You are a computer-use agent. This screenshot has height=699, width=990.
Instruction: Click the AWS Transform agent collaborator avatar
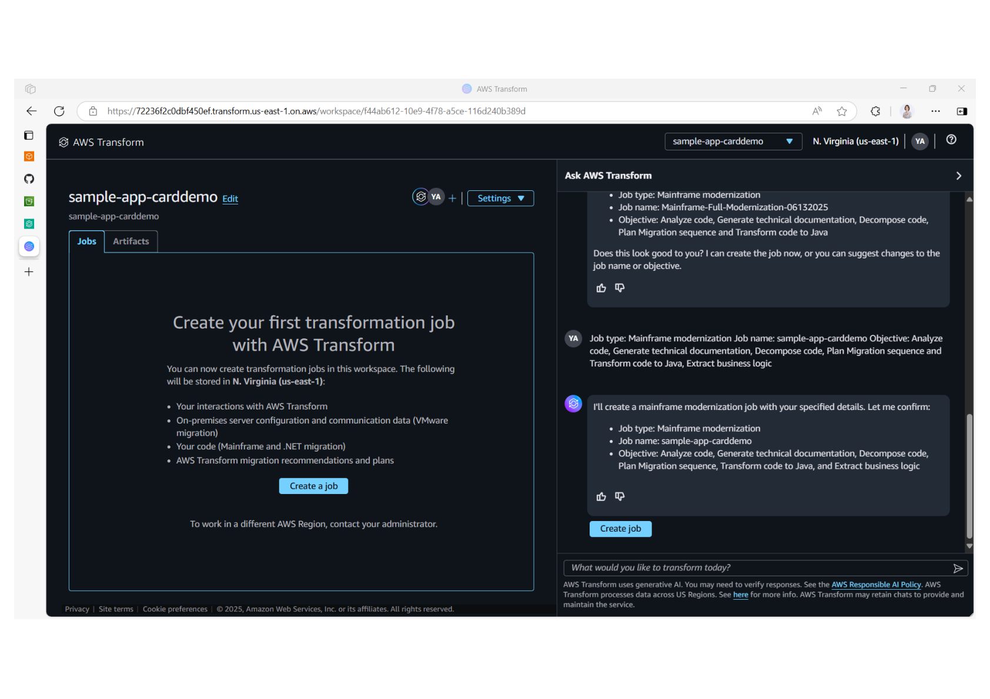click(x=420, y=197)
